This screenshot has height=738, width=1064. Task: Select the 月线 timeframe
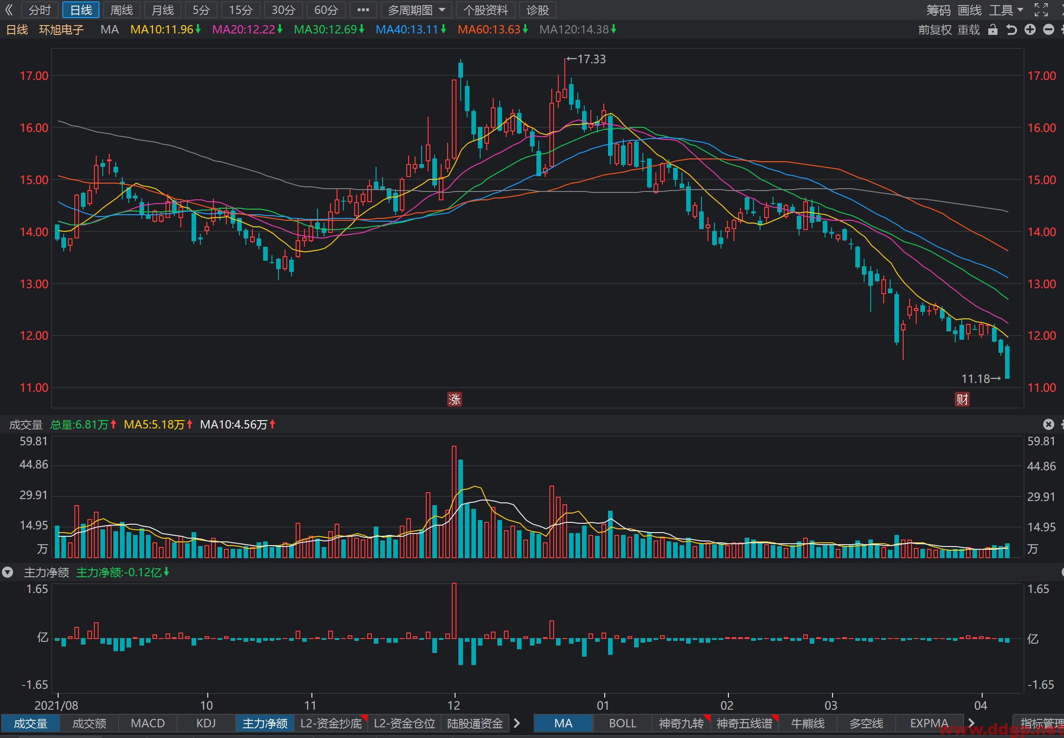[163, 10]
